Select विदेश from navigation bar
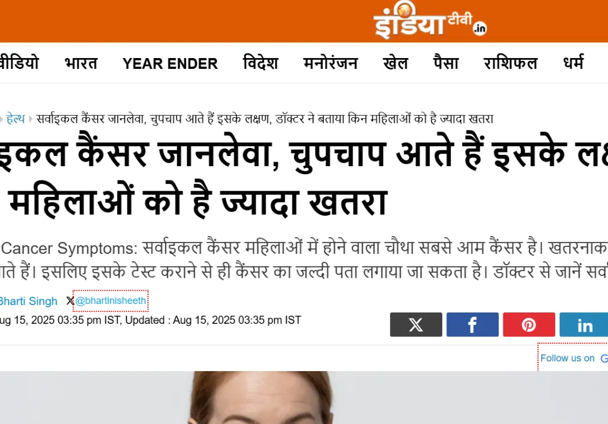The width and height of the screenshot is (608, 424). pos(260,63)
